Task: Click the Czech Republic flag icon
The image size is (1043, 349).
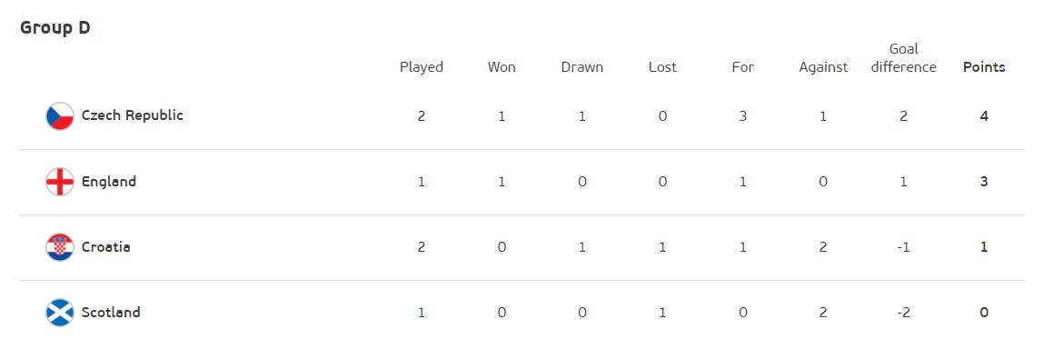Action: point(60,116)
